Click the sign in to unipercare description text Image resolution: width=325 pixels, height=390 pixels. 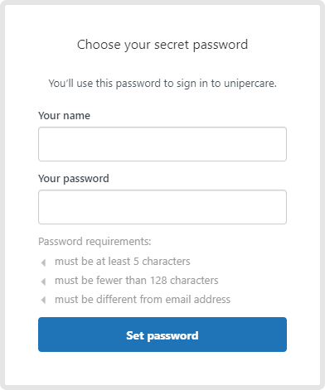[x=162, y=84]
